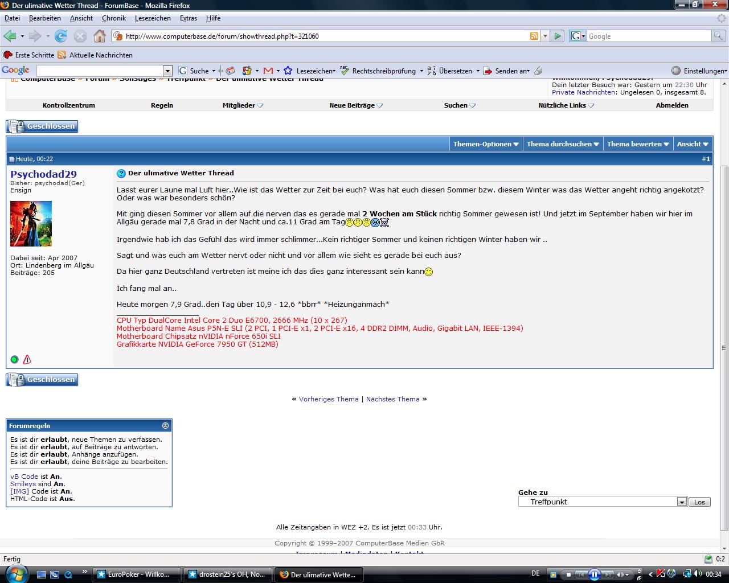Open Private Nachrichten link

[583, 92]
